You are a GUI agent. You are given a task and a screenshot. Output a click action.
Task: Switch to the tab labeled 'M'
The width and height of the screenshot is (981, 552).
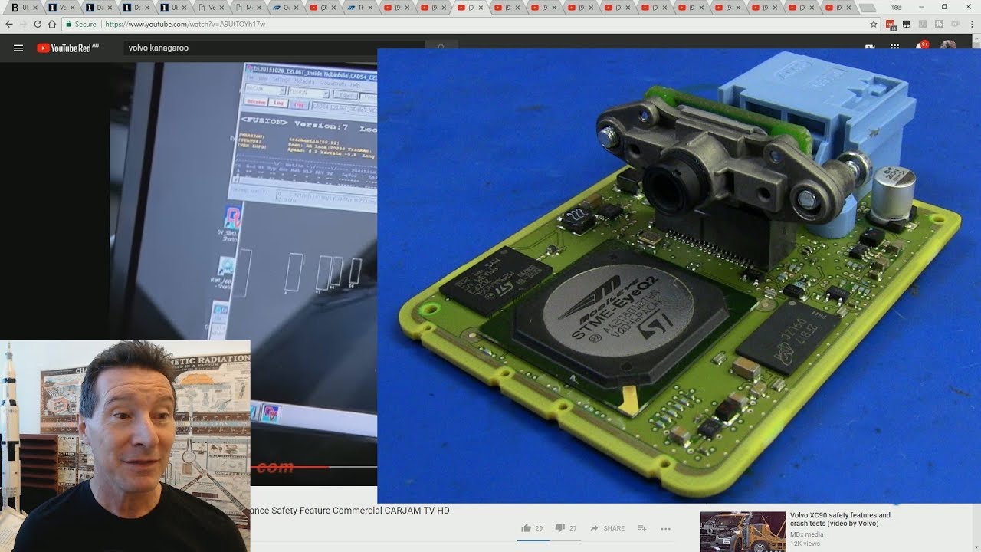251,7
